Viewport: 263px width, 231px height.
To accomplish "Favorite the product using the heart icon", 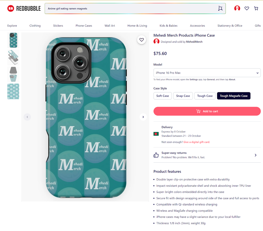I will [141, 40].
